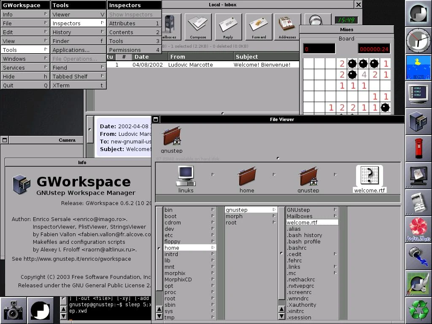Click the red postbox mail dock icon
The height and width of the screenshot is (324, 432).
click(x=418, y=148)
